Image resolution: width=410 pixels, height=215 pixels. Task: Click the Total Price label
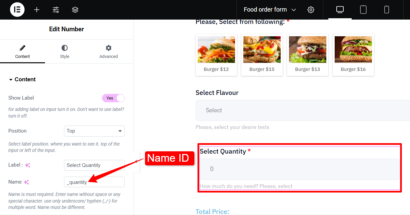(x=212, y=212)
